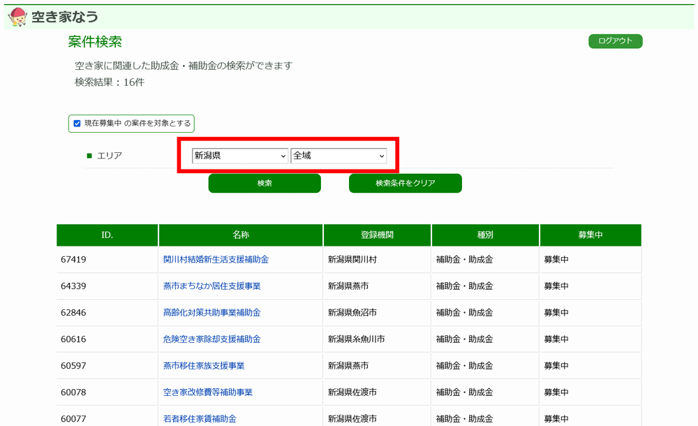The image size is (698, 426).
Task: Click the 種別 column header
Action: 485,235
